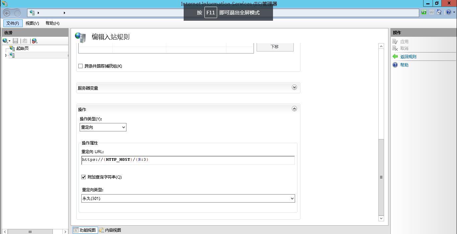This screenshot has width=457, height=234.
Task: Switch to the 功能视图 tab
Action: (85, 230)
